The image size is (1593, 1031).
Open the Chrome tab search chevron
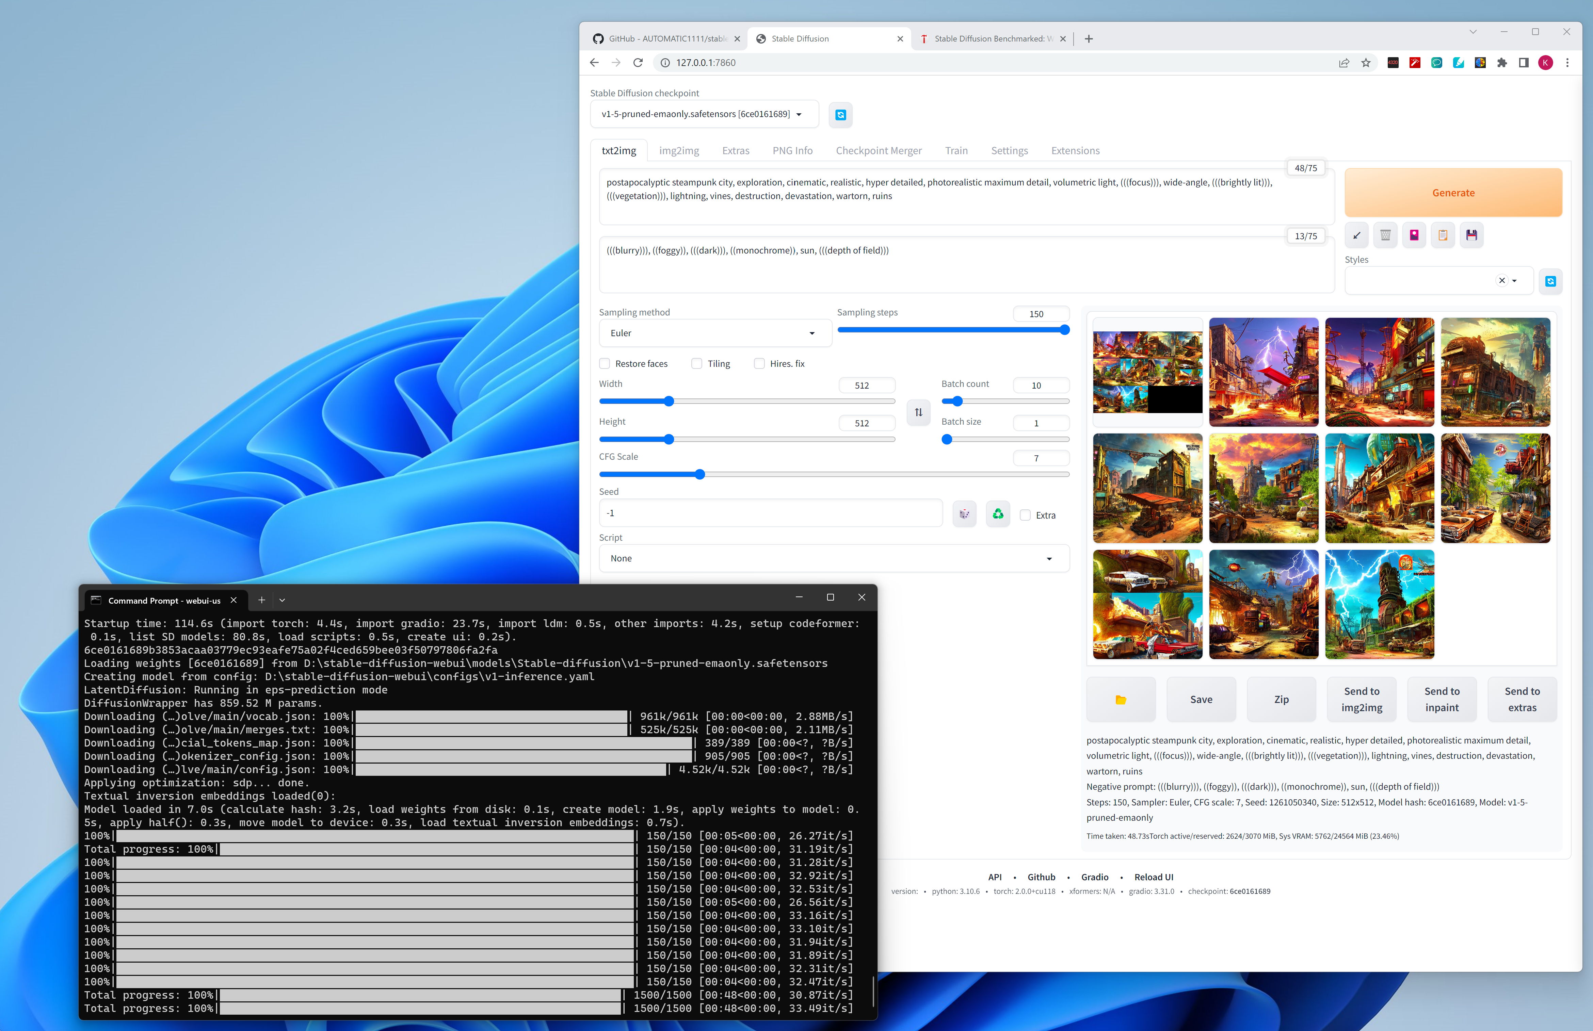(x=1473, y=31)
